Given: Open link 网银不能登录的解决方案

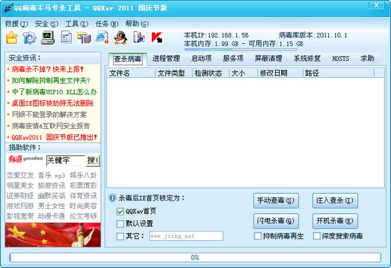Looking at the screenshot, I should (x=49, y=114).
